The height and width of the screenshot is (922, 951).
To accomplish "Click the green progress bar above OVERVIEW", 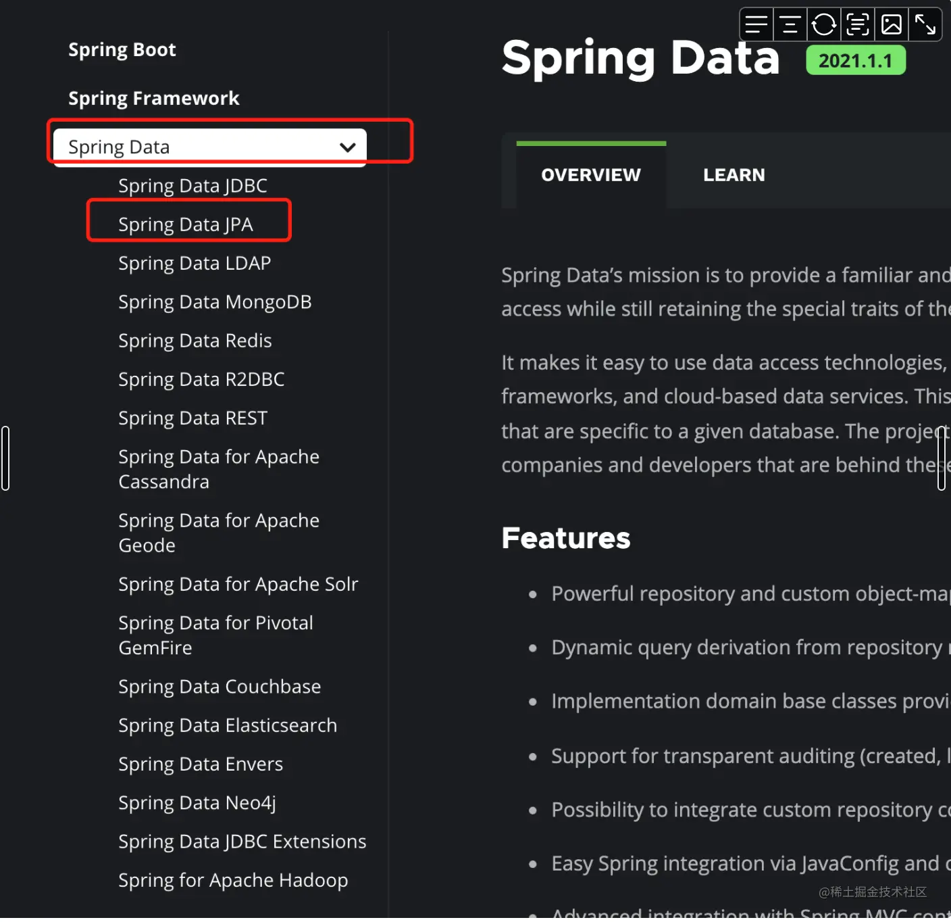I will (590, 143).
